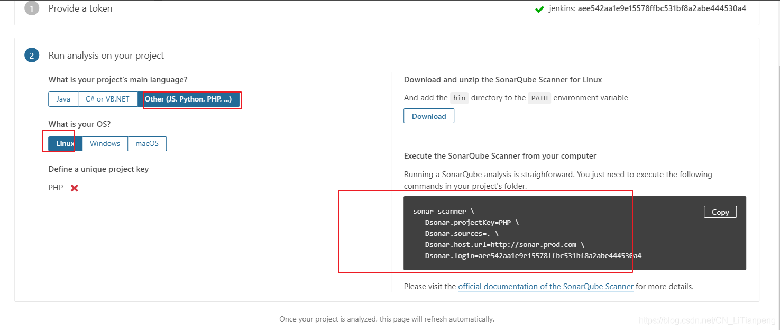The height and width of the screenshot is (330, 780).
Task: Copy the sonar-scanner command
Action: [x=720, y=212]
